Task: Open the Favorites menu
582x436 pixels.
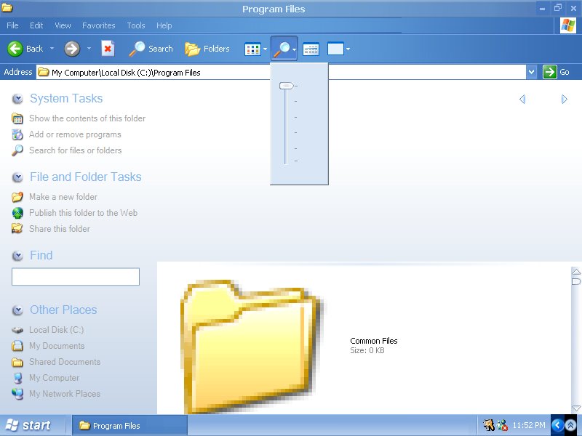Action: pyautogui.click(x=98, y=25)
